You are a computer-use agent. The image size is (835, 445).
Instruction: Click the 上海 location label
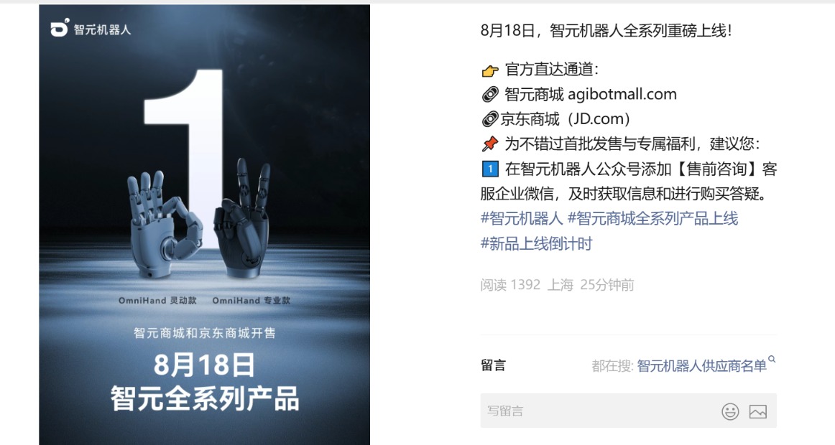[x=560, y=285]
